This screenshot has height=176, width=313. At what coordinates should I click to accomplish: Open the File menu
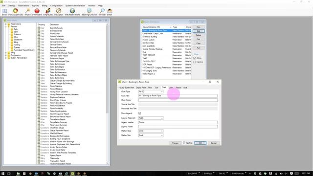(x=4, y=5)
